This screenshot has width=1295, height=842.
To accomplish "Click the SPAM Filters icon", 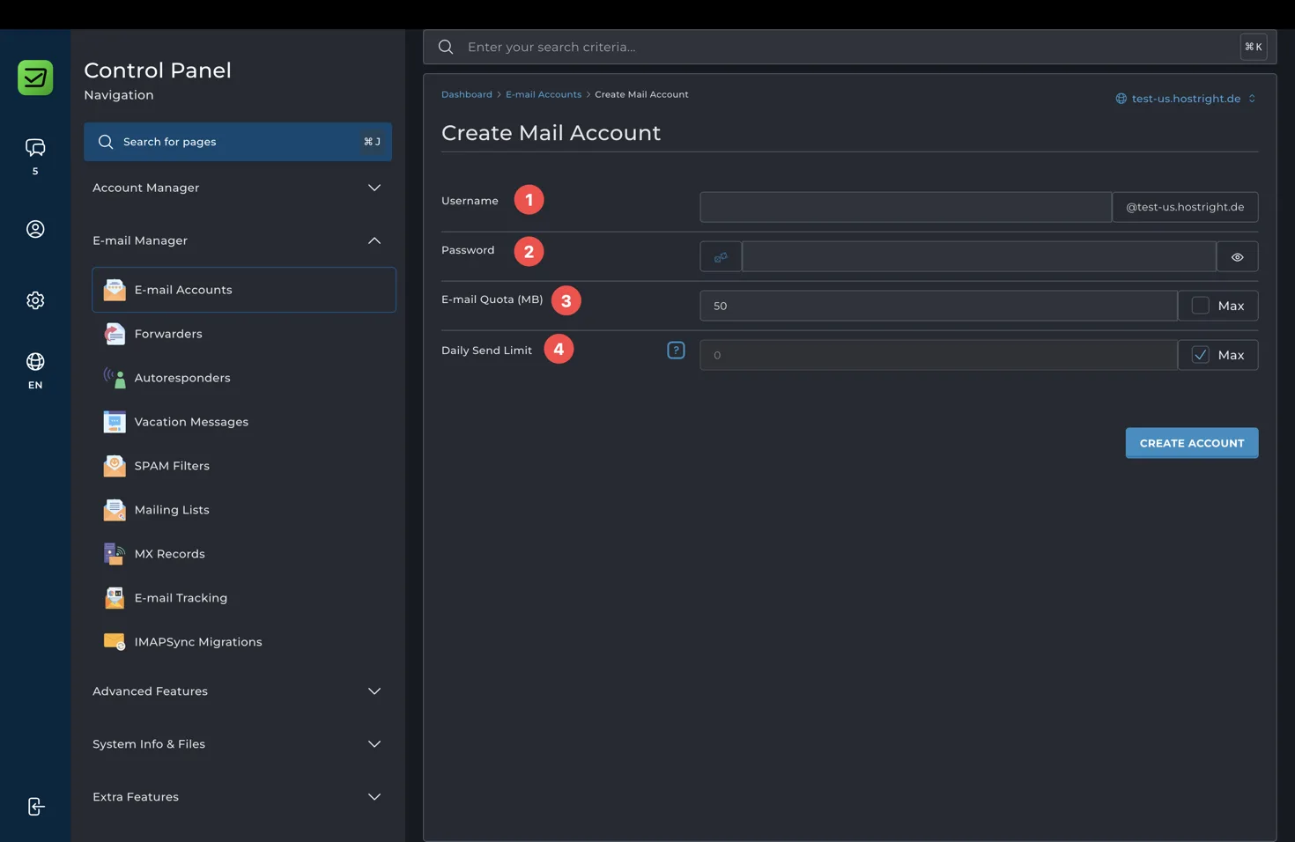I will [x=115, y=466].
